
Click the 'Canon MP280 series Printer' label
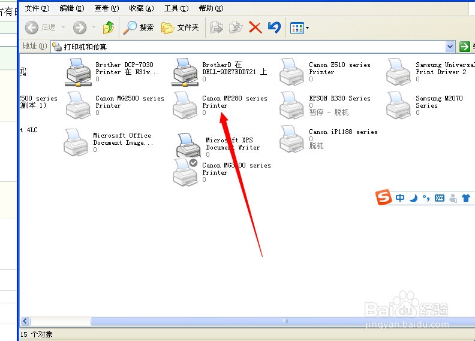click(235, 102)
